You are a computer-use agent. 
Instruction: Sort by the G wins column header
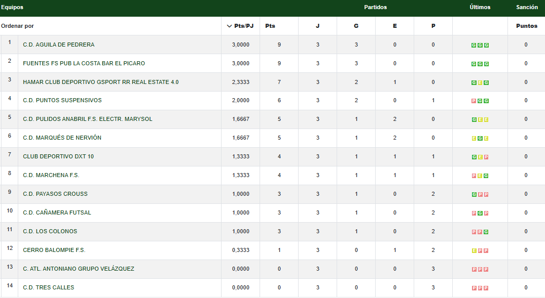tap(356, 26)
